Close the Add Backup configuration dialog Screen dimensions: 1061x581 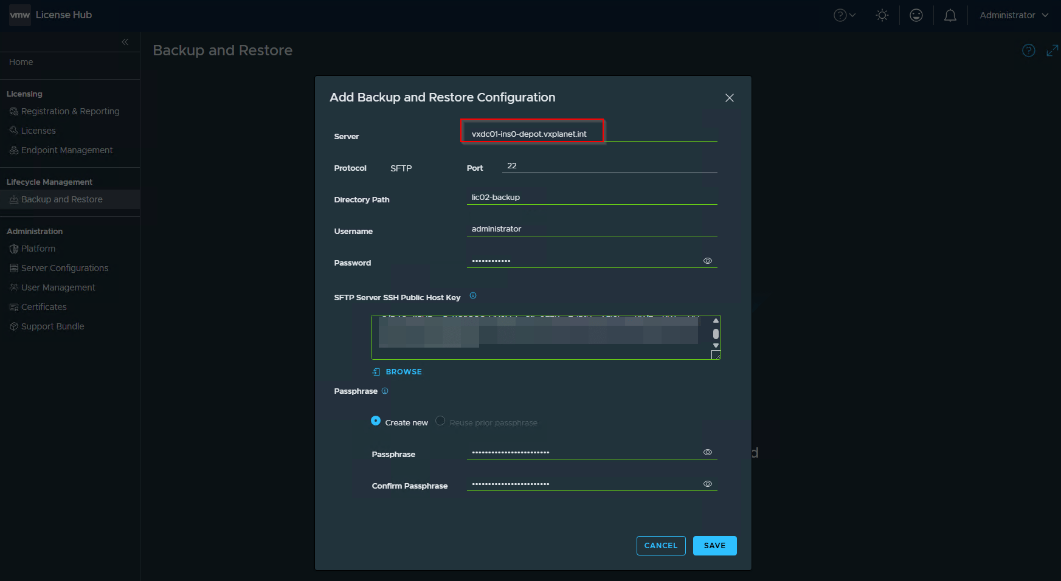tap(729, 98)
